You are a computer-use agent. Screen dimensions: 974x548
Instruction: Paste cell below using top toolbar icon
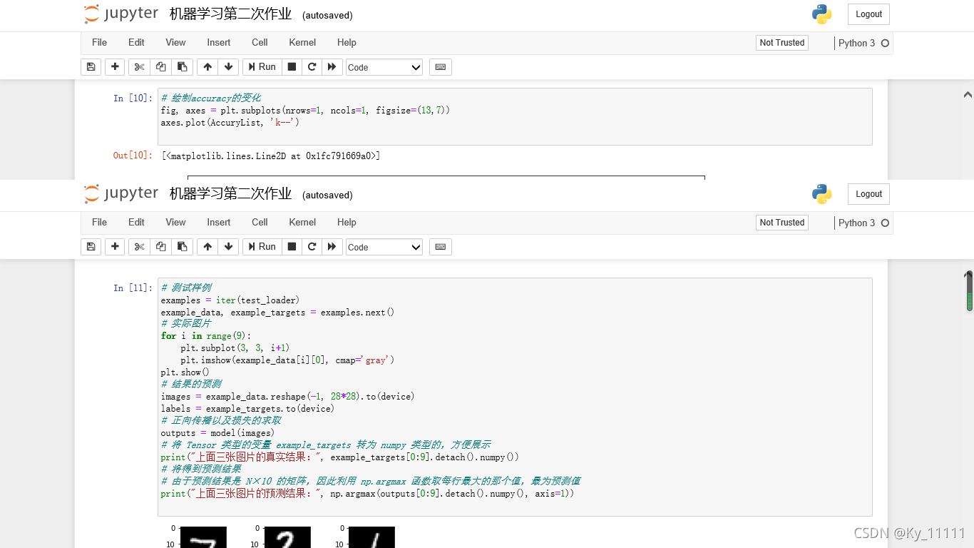pos(182,67)
